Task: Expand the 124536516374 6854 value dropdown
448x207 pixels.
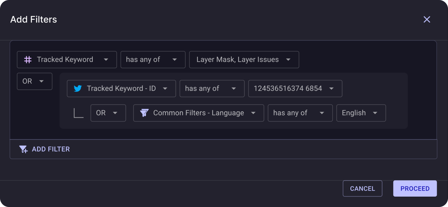Action: click(295, 89)
